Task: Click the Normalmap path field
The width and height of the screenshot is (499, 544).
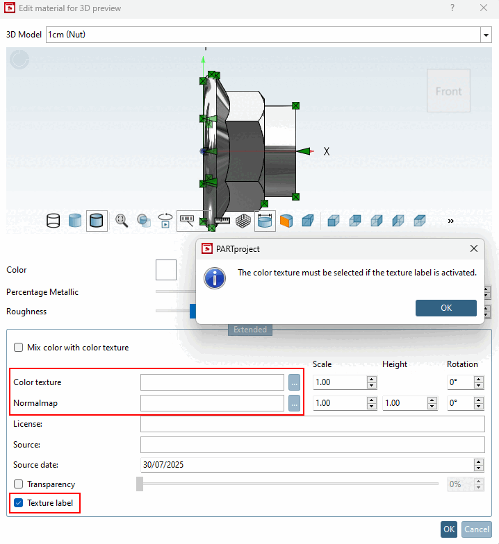Action: click(212, 402)
